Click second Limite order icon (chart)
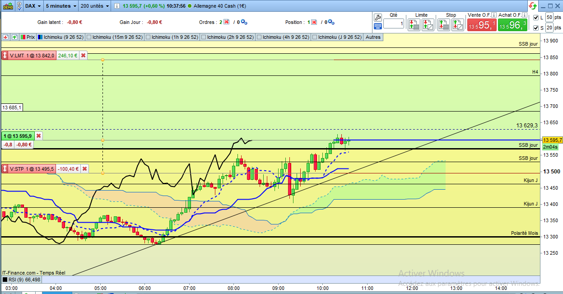This screenshot has height=294, width=563. point(428,25)
